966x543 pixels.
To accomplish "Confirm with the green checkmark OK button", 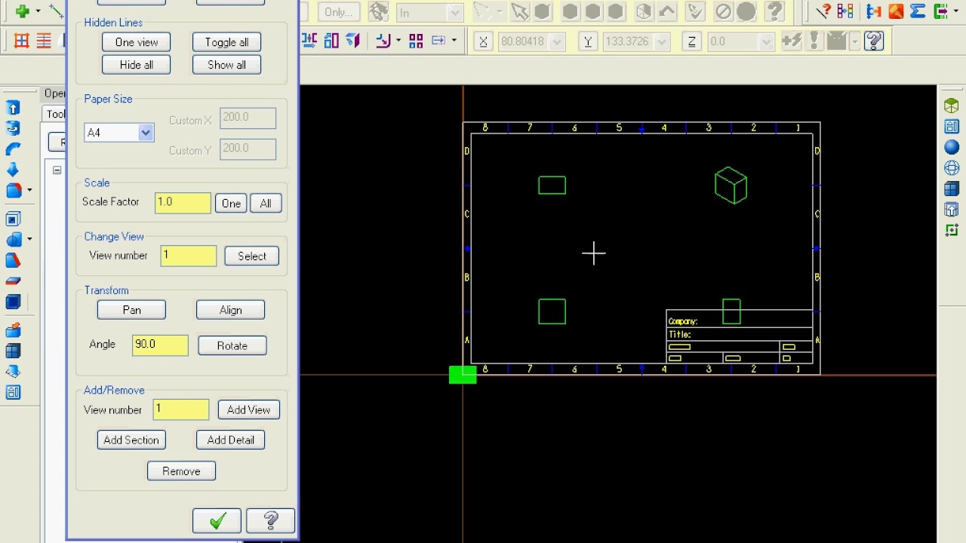I will coord(217,521).
